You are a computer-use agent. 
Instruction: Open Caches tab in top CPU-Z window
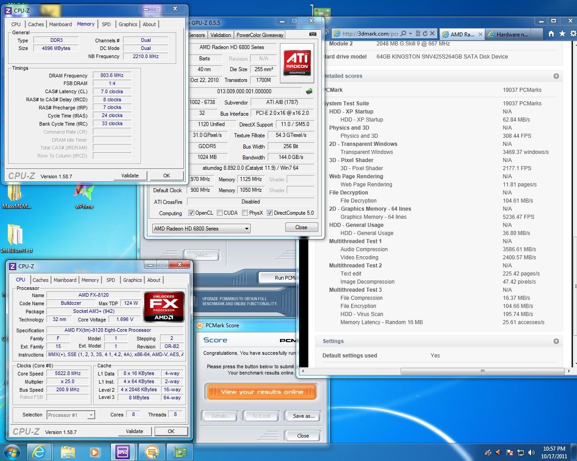[36, 24]
